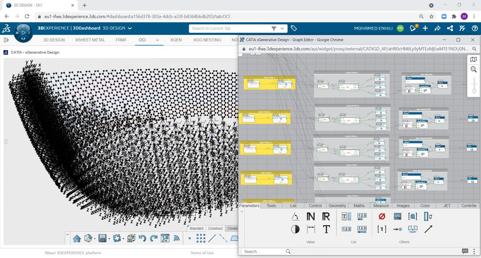Click the bracketed 'a' icon
The height and width of the screenshot is (258, 481).
(x=412, y=217)
